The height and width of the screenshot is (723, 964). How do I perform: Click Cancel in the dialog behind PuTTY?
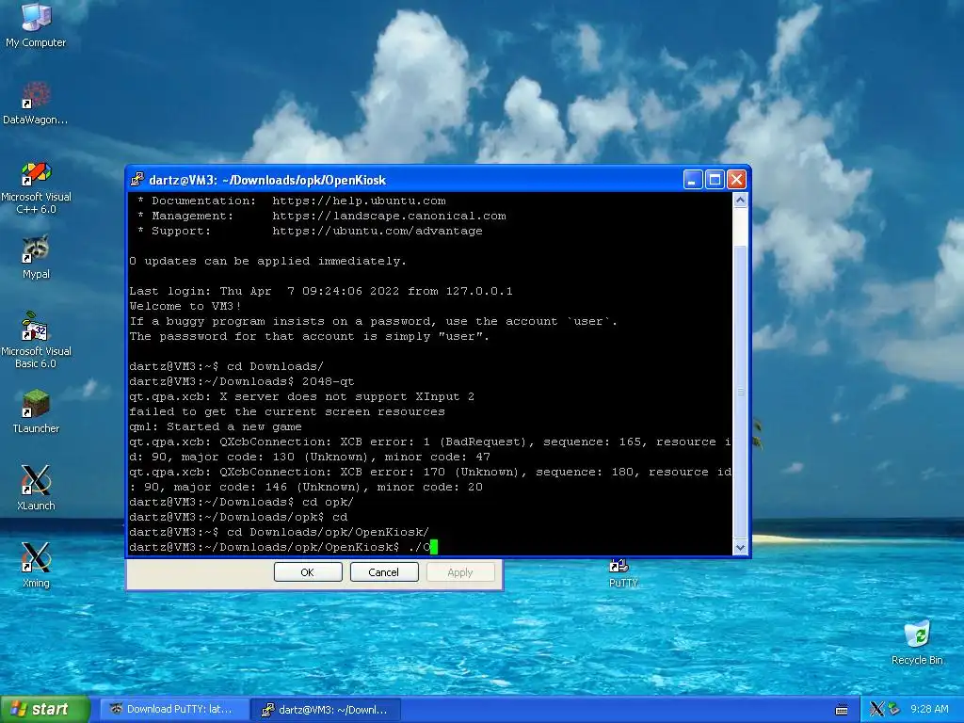coord(384,572)
